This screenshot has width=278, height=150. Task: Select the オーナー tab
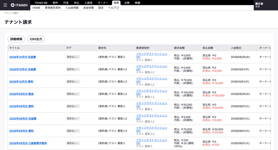coord(103,2)
